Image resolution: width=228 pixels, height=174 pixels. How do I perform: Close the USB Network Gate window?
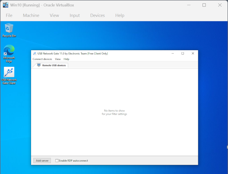pos(193,54)
